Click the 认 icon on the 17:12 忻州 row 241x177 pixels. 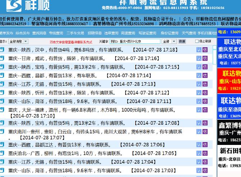click(199, 93)
